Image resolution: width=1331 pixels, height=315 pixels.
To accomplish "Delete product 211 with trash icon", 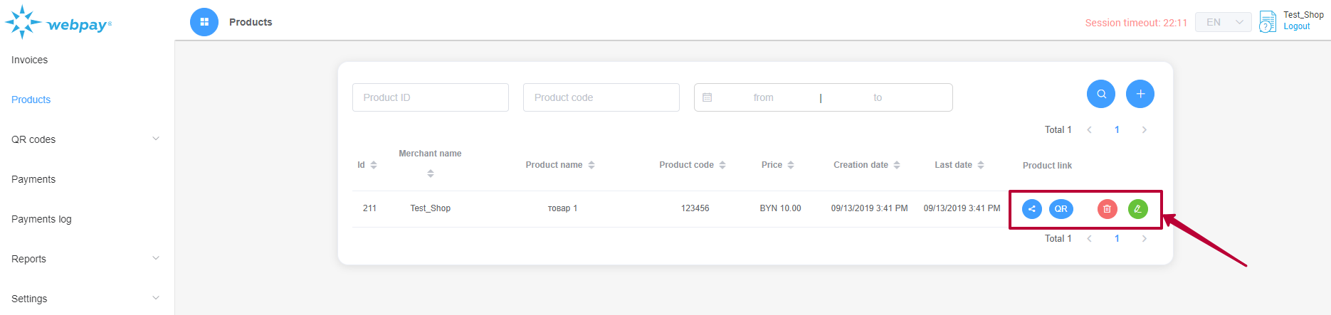I will point(1107,209).
